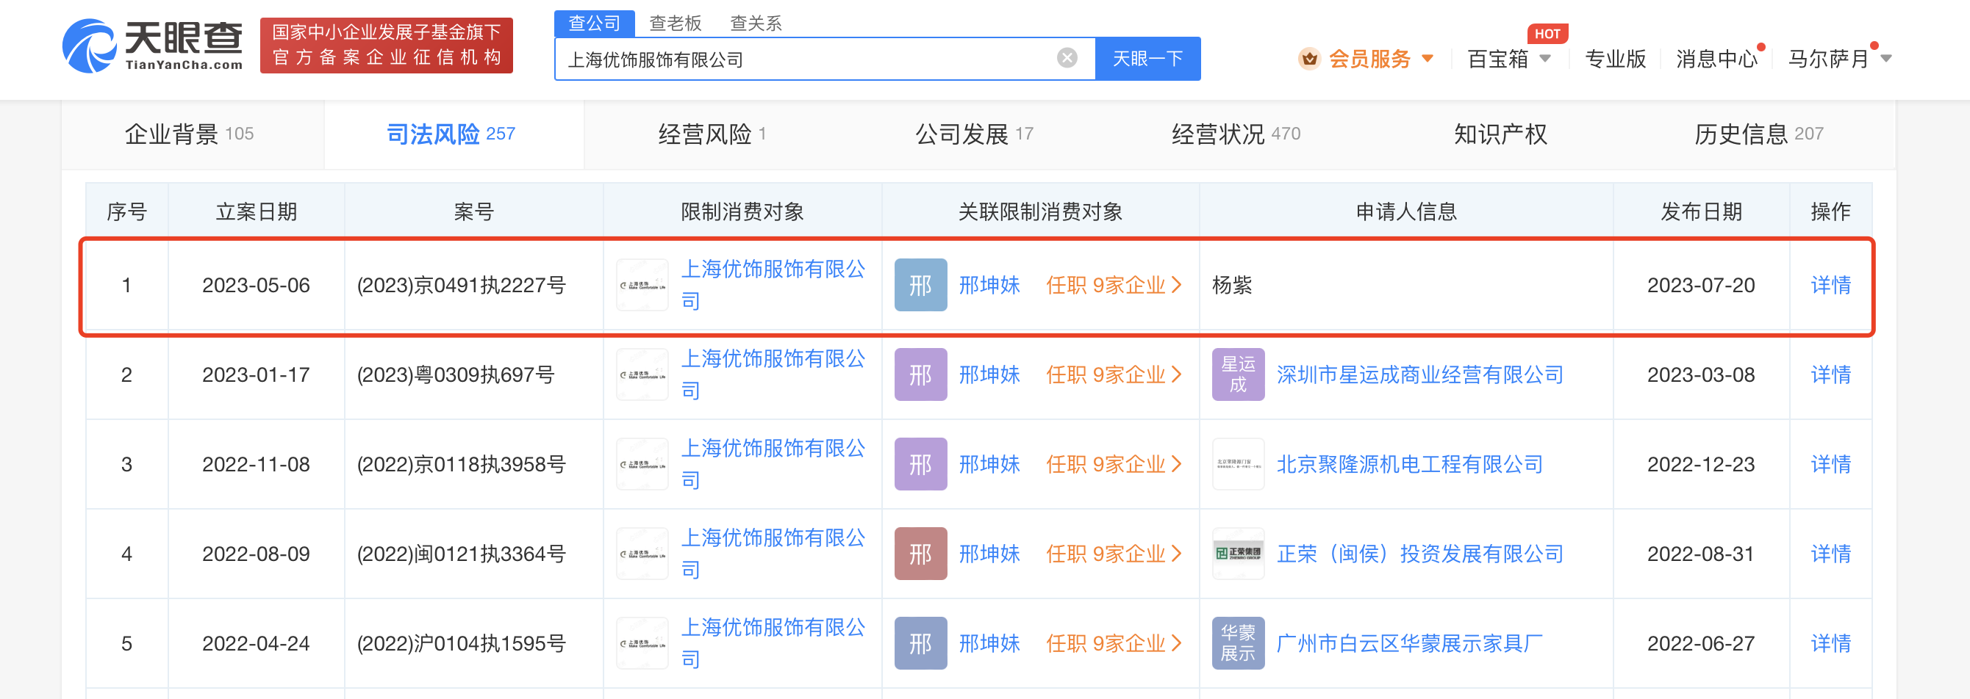Expand the 会员服务 dropdown

1427,59
